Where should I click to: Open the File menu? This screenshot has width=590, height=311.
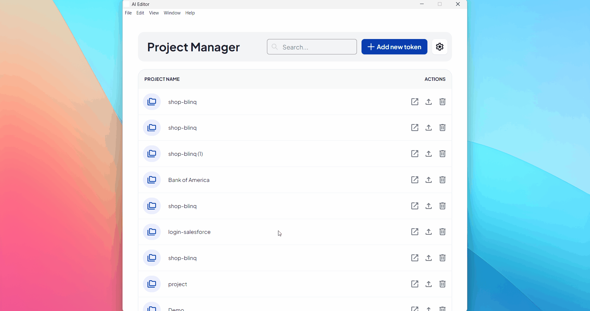click(x=128, y=13)
